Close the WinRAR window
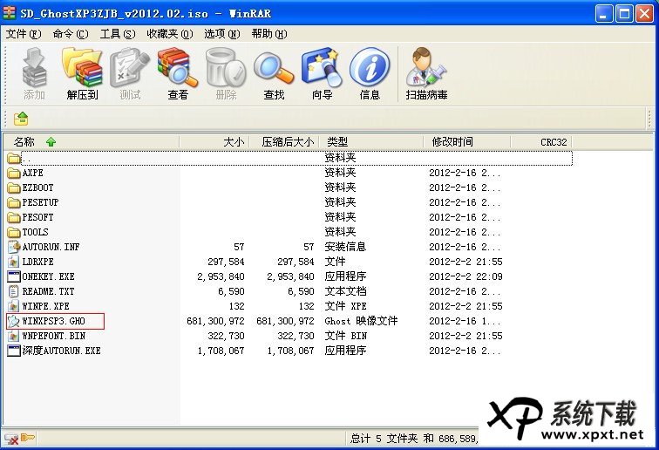The width and height of the screenshot is (659, 450). (644, 14)
